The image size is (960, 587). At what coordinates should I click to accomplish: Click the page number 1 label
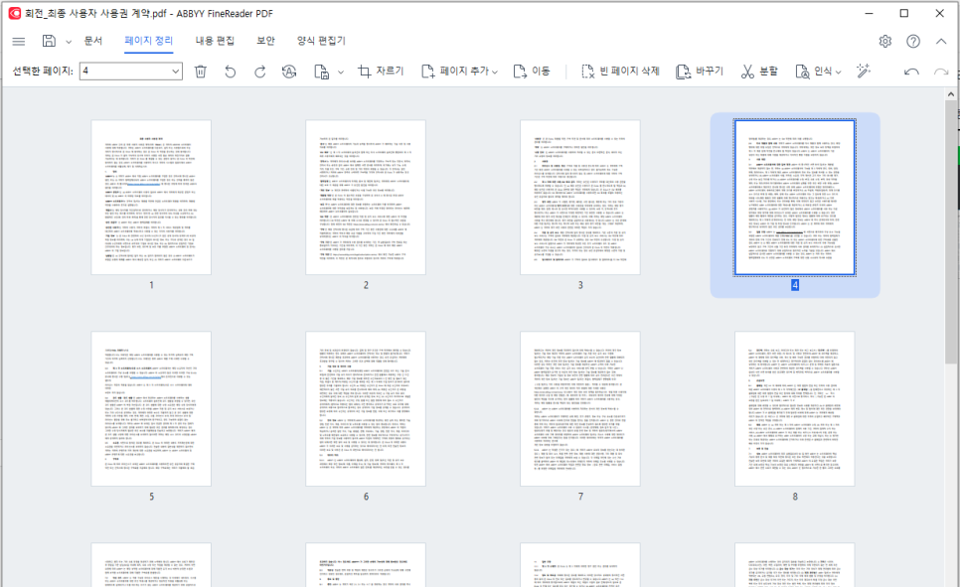pos(151,285)
